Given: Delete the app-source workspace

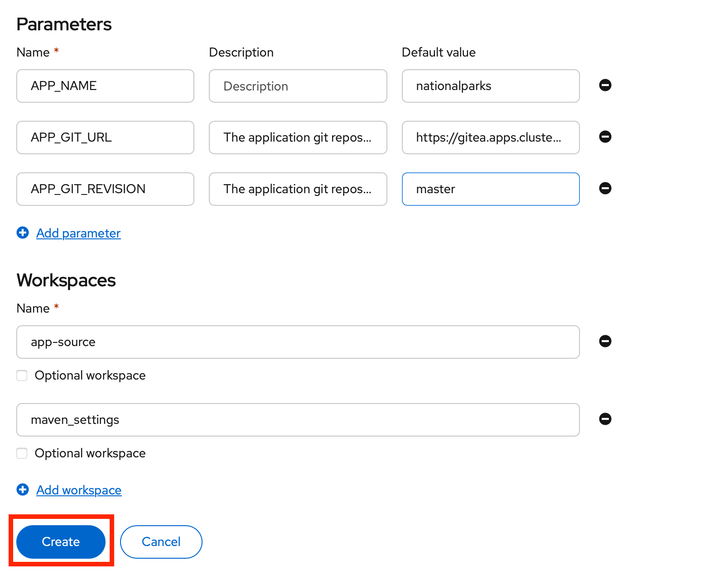Looking at the screenshot, I should [x=605, y=341].
